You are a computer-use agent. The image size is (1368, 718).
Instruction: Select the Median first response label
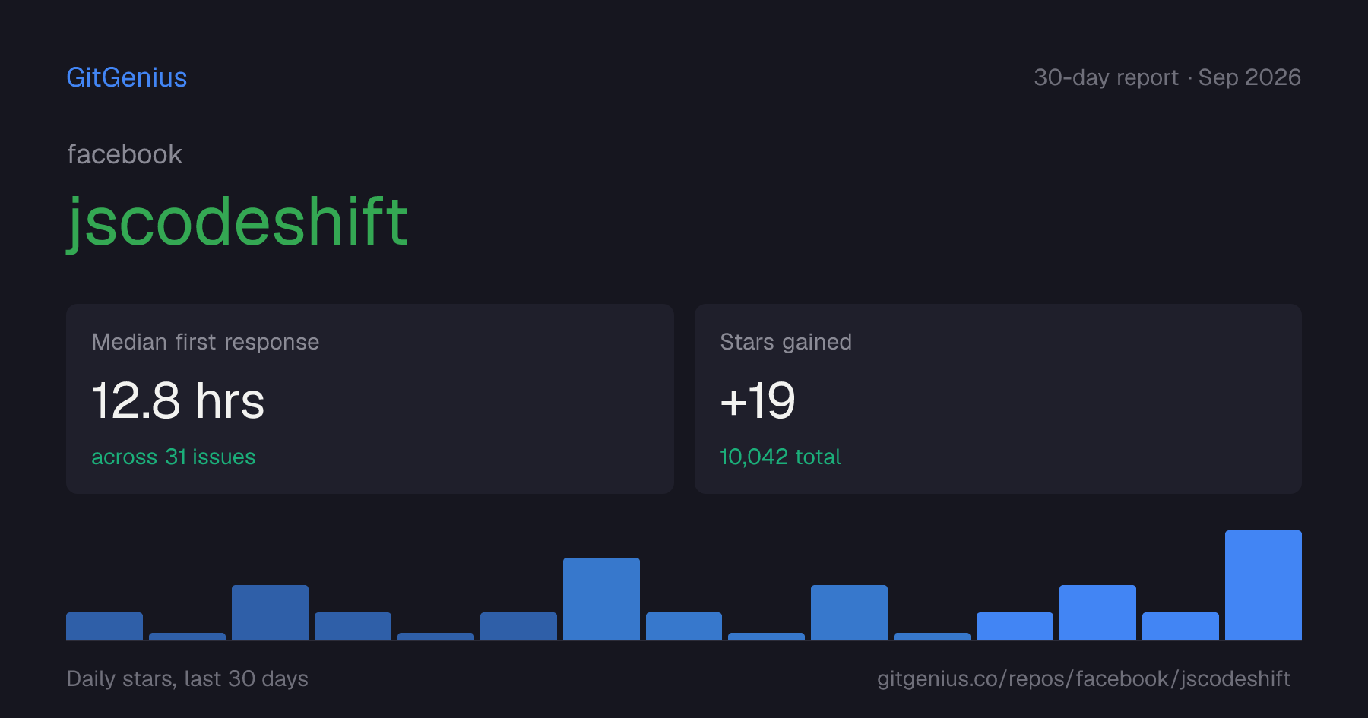point(205,342)
